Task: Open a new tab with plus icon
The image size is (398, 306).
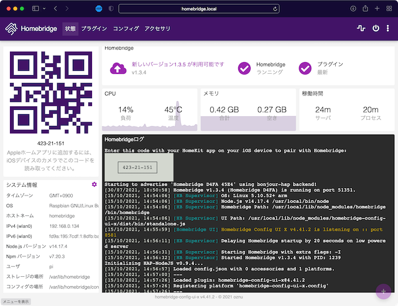Action: tap(377, 9)
